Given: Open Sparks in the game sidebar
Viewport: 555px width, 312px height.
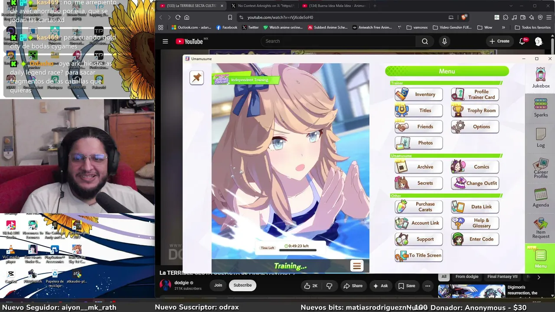Looking at the screenshot, I should click(x=541, y=107).
